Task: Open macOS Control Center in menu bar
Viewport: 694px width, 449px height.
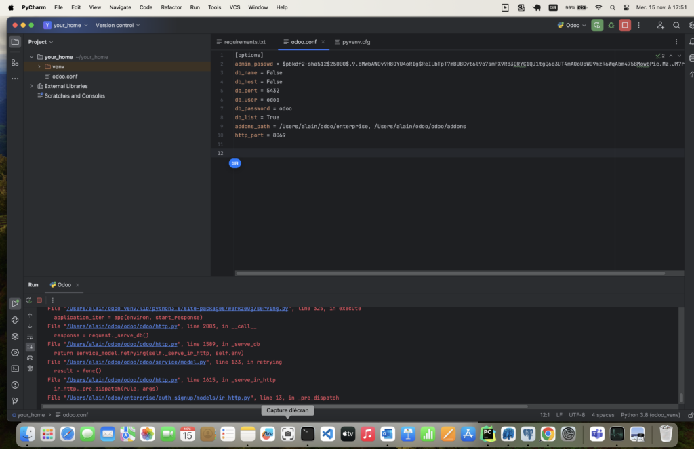Action: click(626, 7)
